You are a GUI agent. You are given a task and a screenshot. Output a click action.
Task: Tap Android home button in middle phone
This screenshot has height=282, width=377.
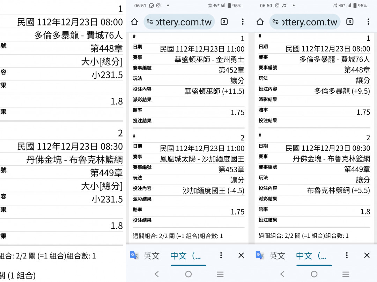click(188, 274)
